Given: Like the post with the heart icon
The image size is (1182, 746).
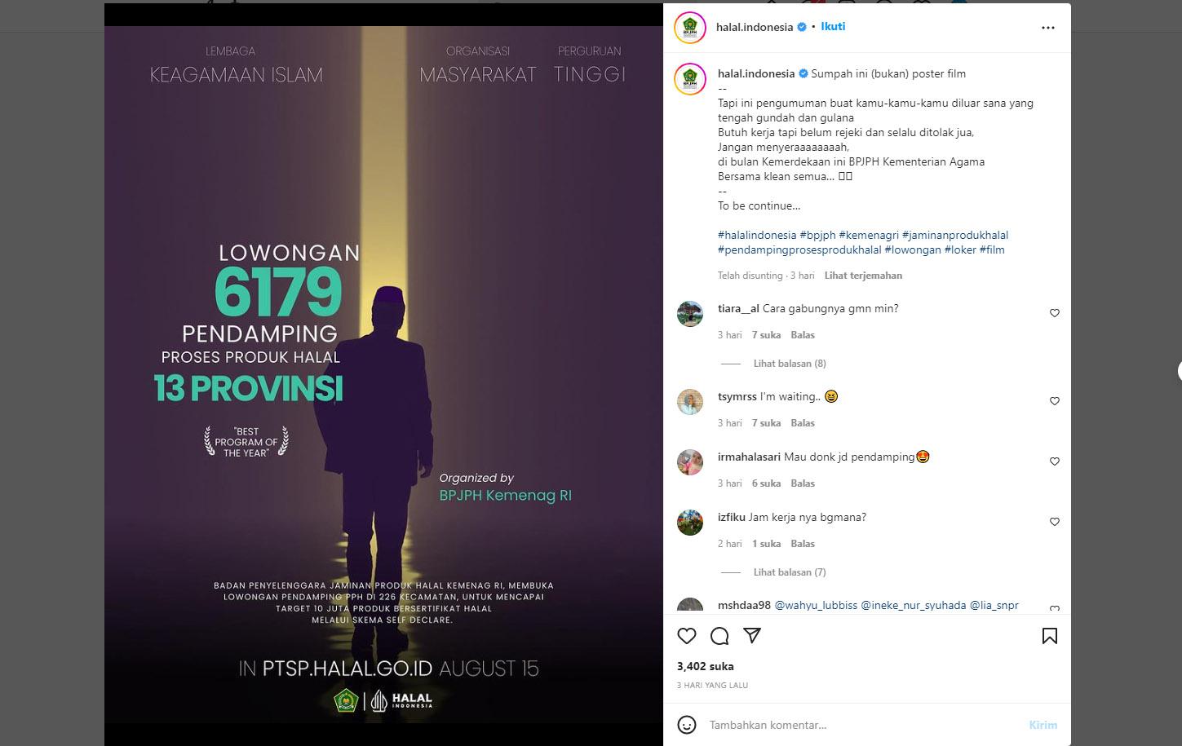Looking at the screenshot, I should [687, 636].
